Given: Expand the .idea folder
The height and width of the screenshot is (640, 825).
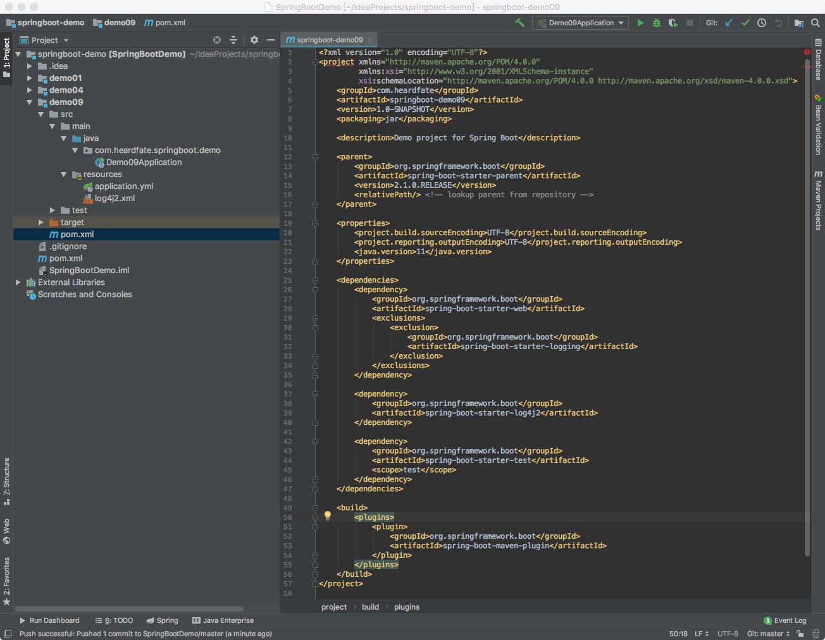Looking at the screenshot, I should [29, 66].
